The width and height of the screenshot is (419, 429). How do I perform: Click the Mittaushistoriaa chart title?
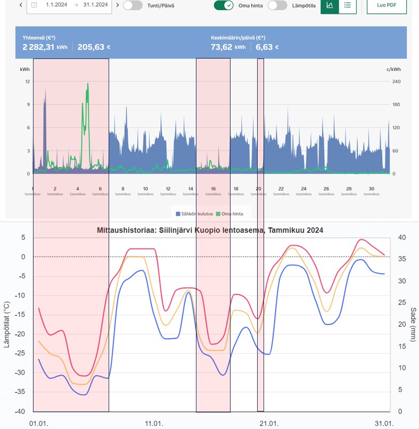point(210,230)
